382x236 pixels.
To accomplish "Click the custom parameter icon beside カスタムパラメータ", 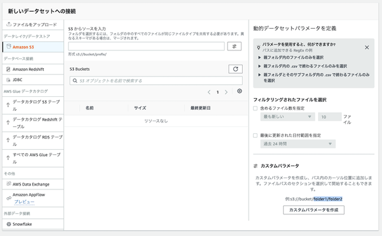I will 256,166.
